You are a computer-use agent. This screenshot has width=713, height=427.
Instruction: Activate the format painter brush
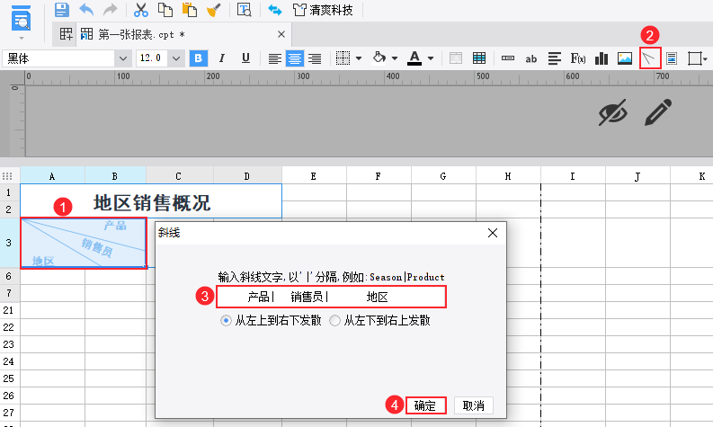(214, 10)
